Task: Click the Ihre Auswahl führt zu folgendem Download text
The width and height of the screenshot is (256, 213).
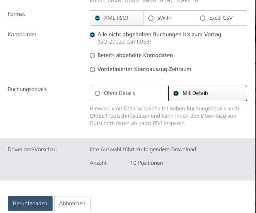Action: [143, 149]
